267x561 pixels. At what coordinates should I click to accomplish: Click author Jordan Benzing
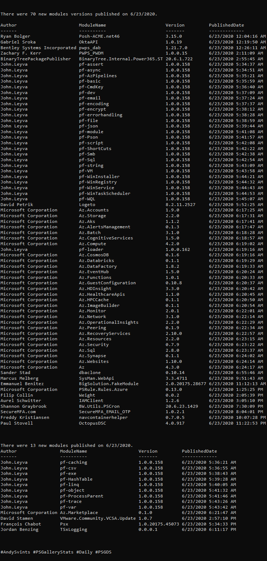pos(19,529)
